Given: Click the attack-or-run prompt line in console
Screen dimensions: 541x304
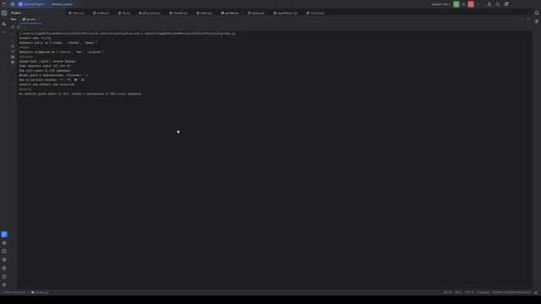Looking at the screenshot, I should [x=47, y=84].
